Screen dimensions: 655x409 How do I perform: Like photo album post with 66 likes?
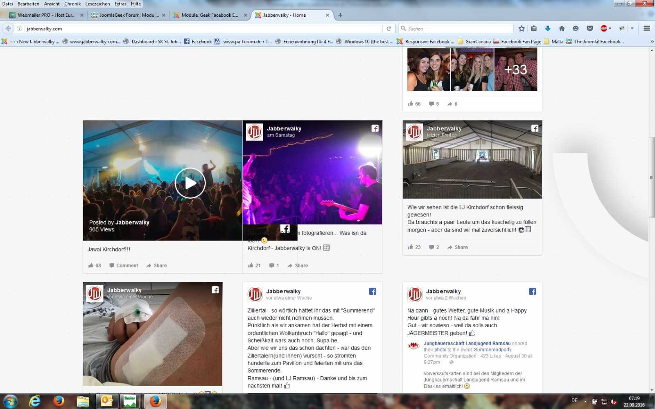tap(414, 104)
